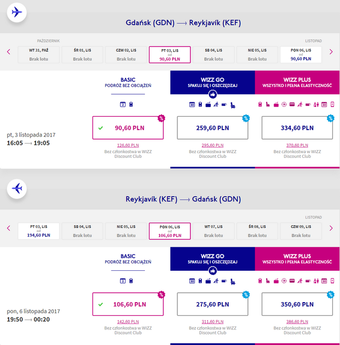Click the 126,60 PLN non-member price link
Image resolution: width=340 pixels, height=345 pixels.
point(128,146)
